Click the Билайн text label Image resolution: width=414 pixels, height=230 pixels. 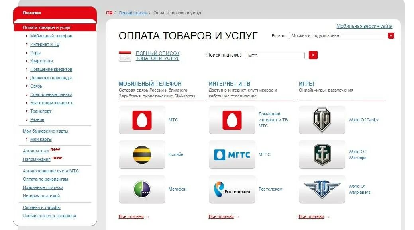(x=176, y=154)
